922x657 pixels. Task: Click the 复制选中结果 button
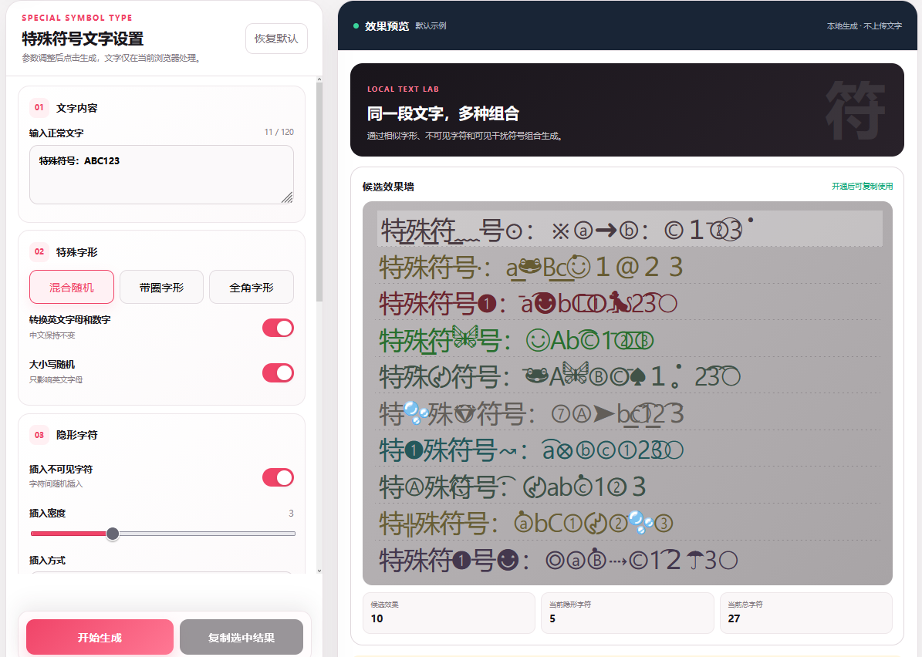241,638
